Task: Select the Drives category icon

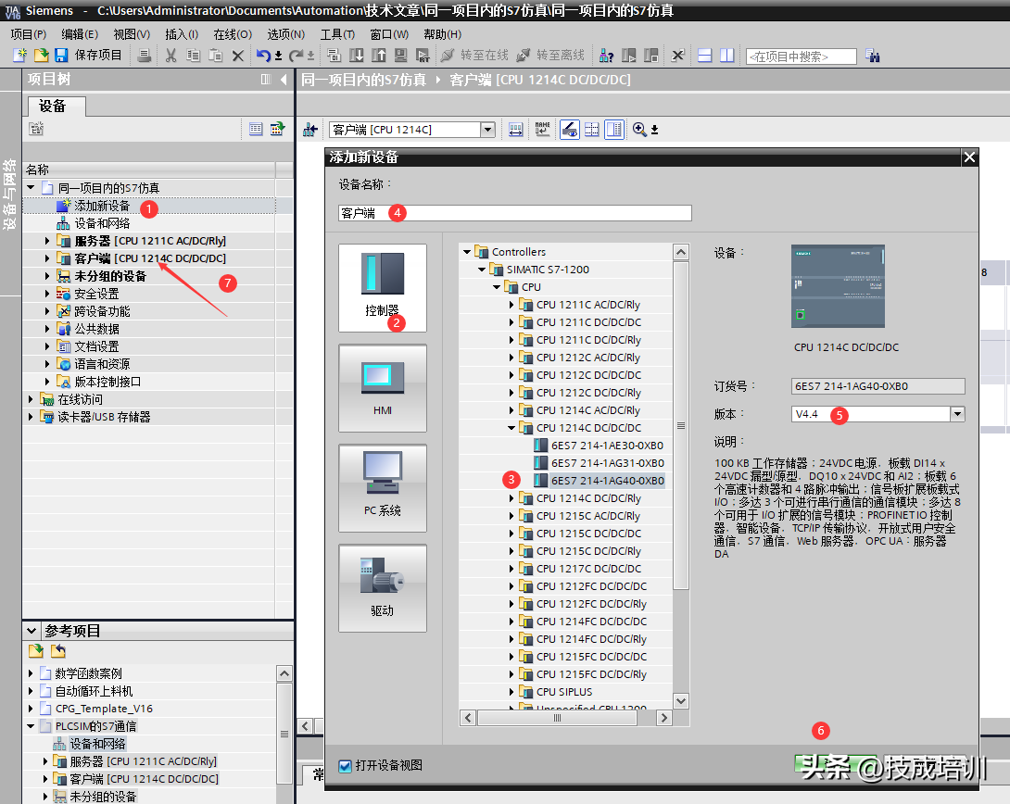Action: pos(383,587)
